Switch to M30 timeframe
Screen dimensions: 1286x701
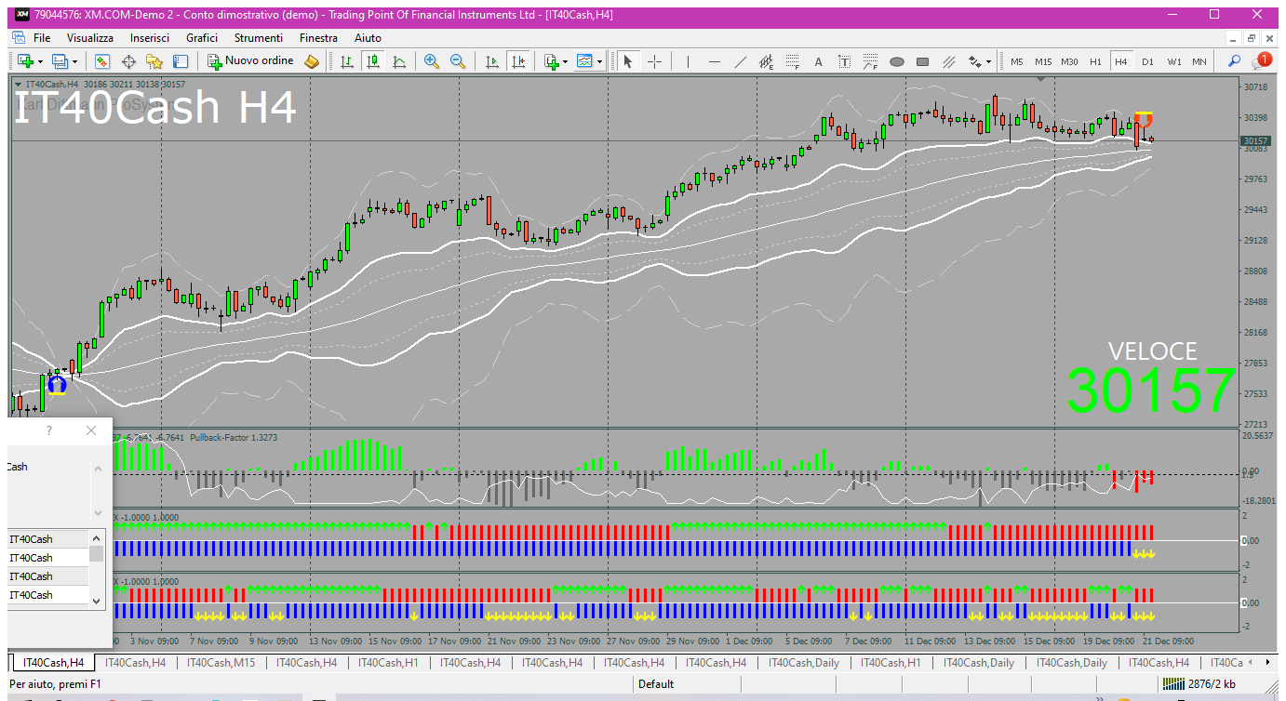tap(1069, 61)
